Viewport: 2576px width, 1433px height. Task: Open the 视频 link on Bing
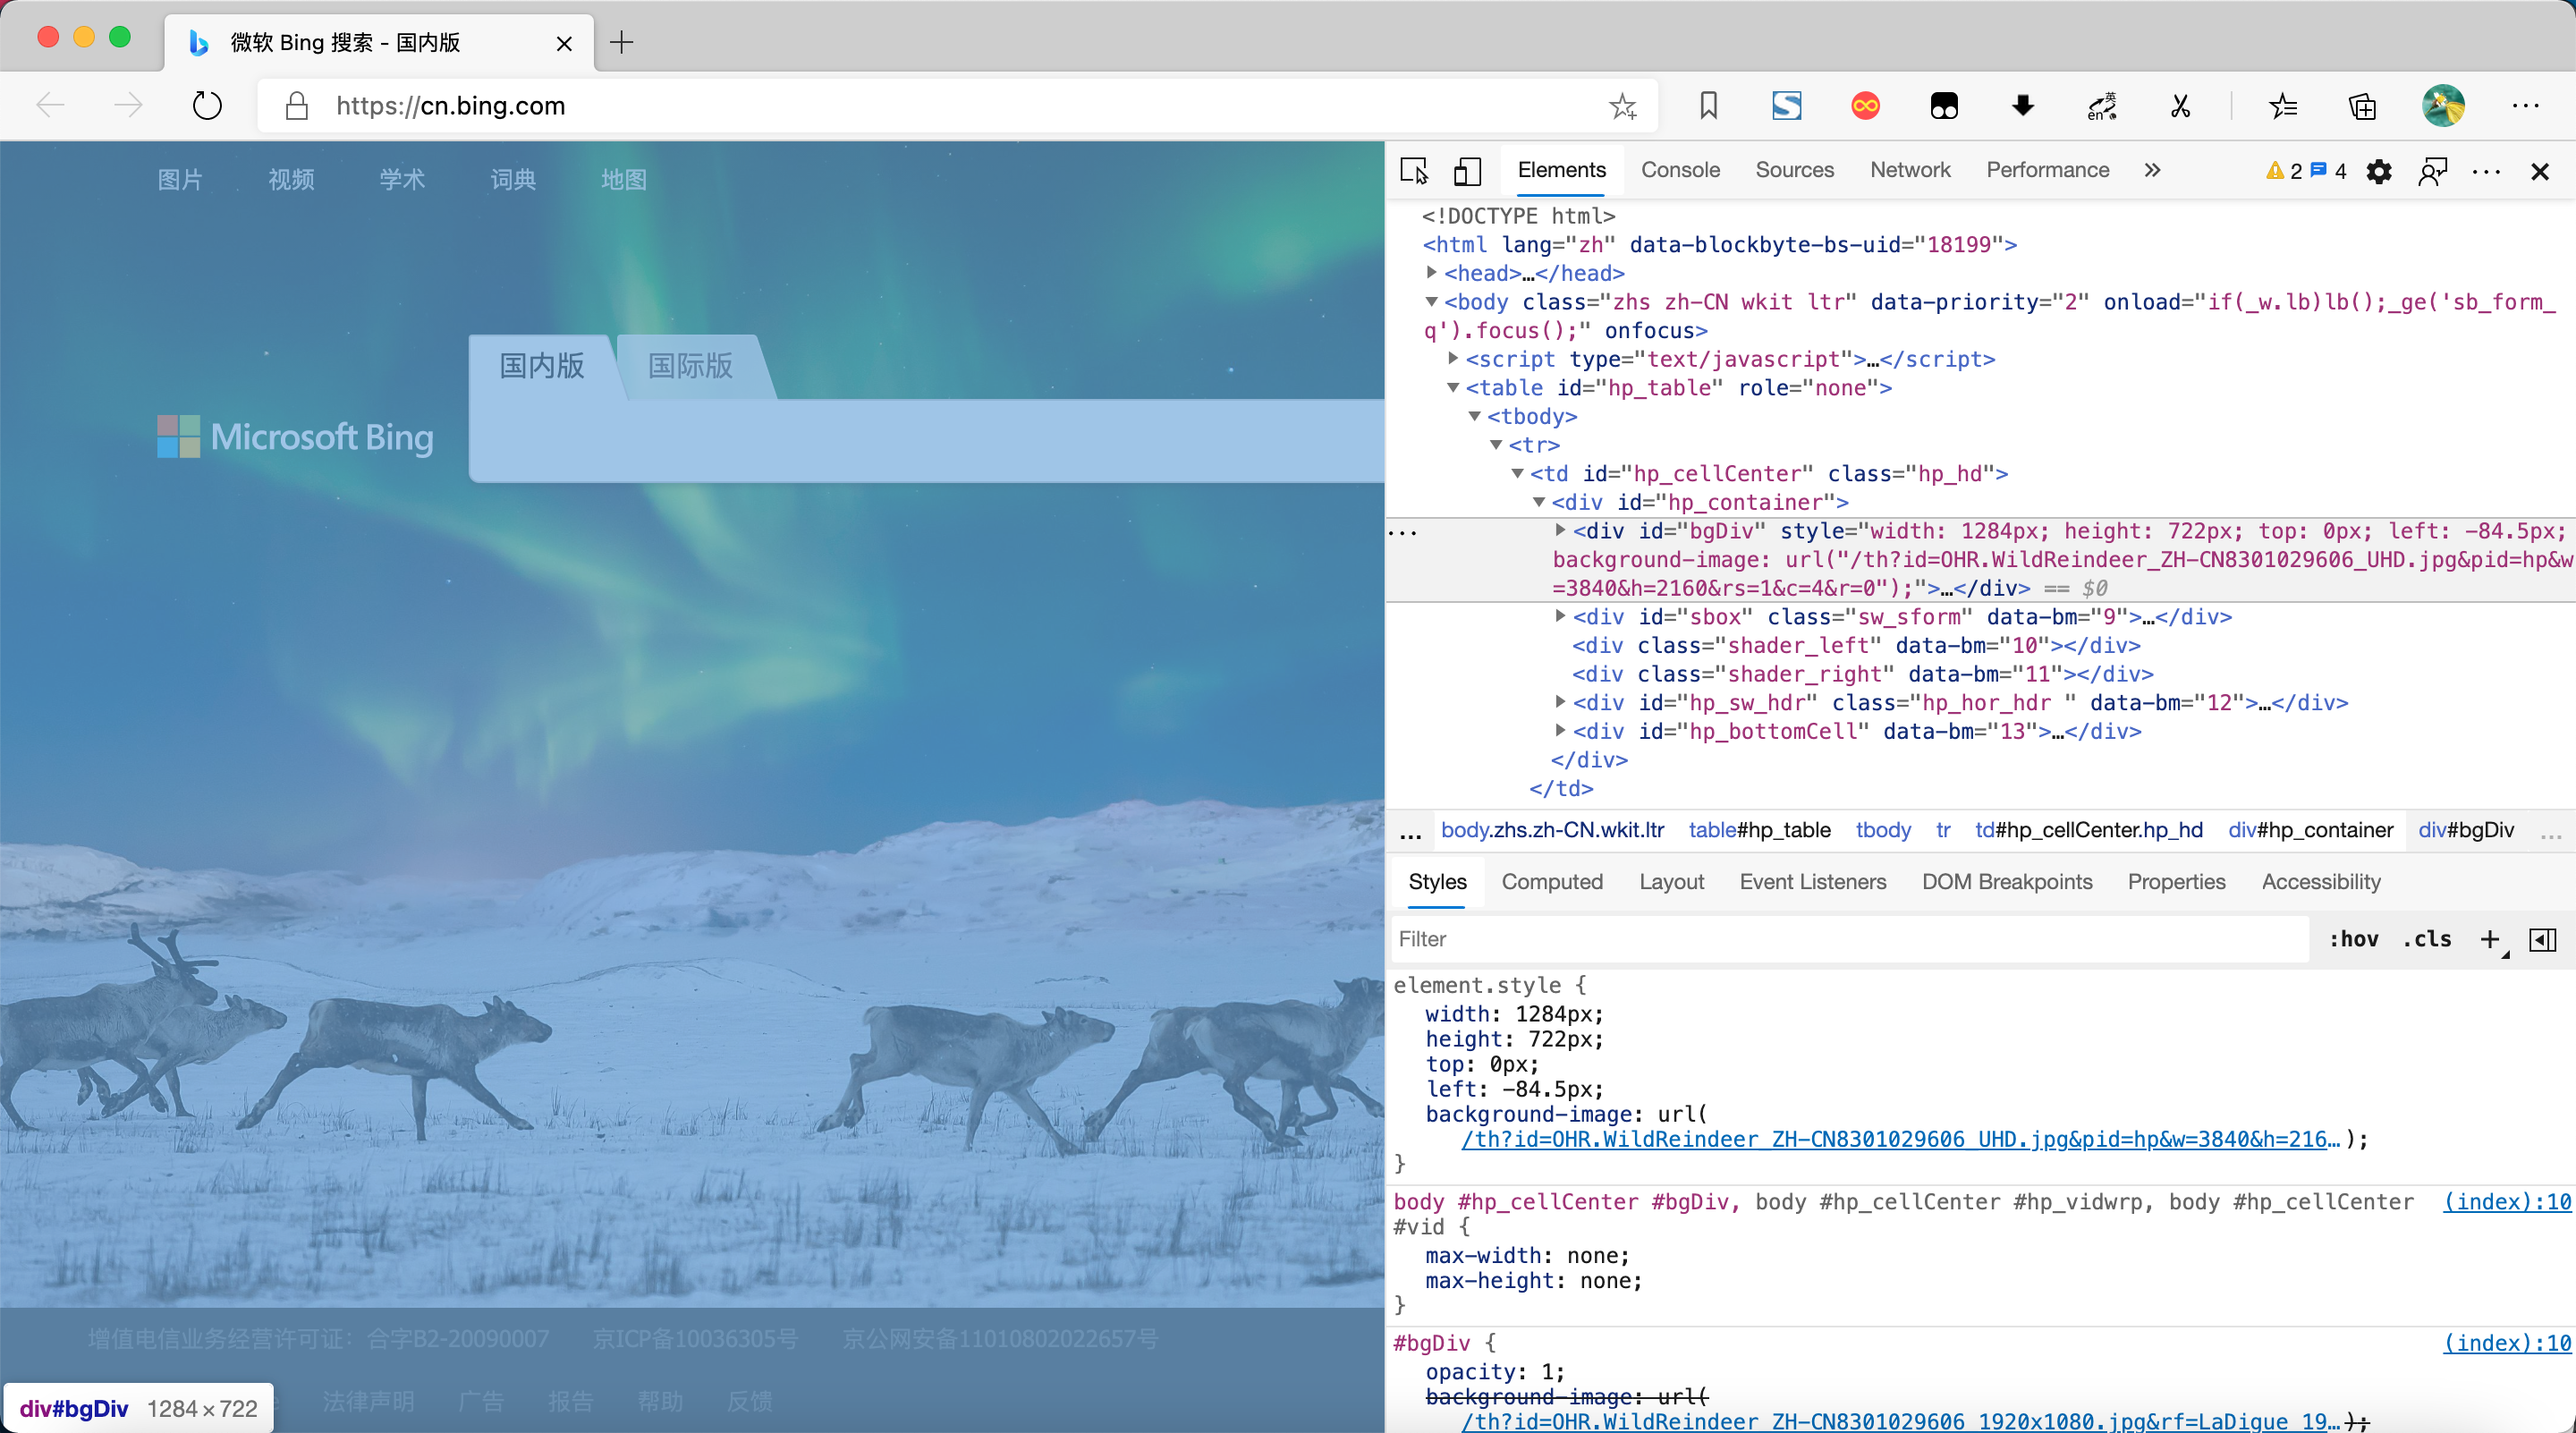click(291, 179)
